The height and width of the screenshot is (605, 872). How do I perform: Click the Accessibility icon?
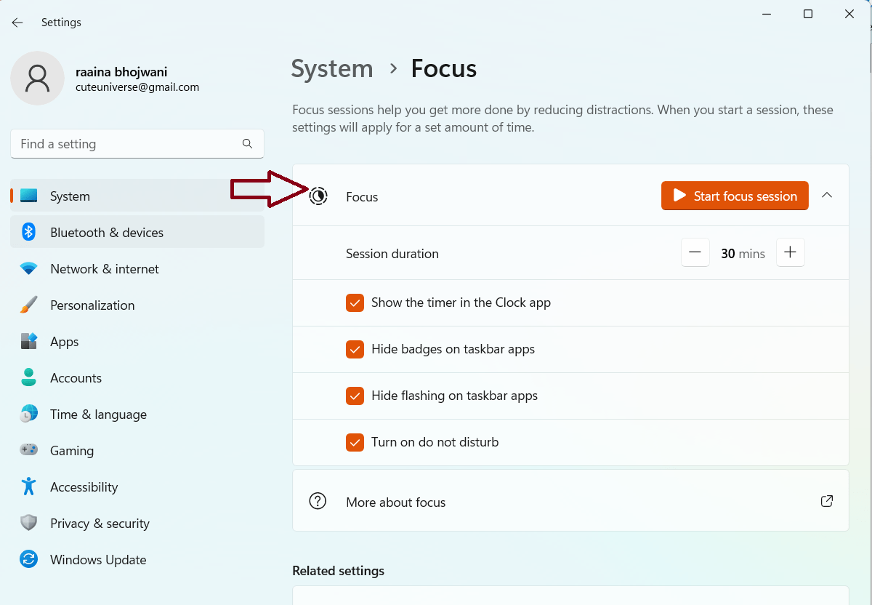coord(28,486)
